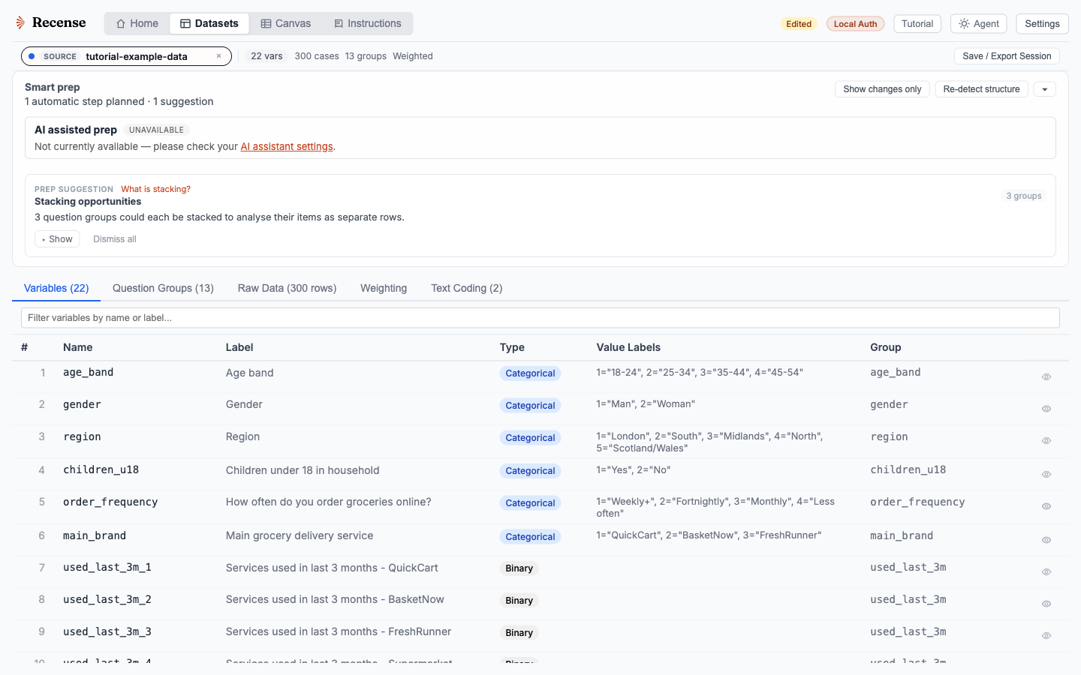Select the age_band variable name

(88, 373)
